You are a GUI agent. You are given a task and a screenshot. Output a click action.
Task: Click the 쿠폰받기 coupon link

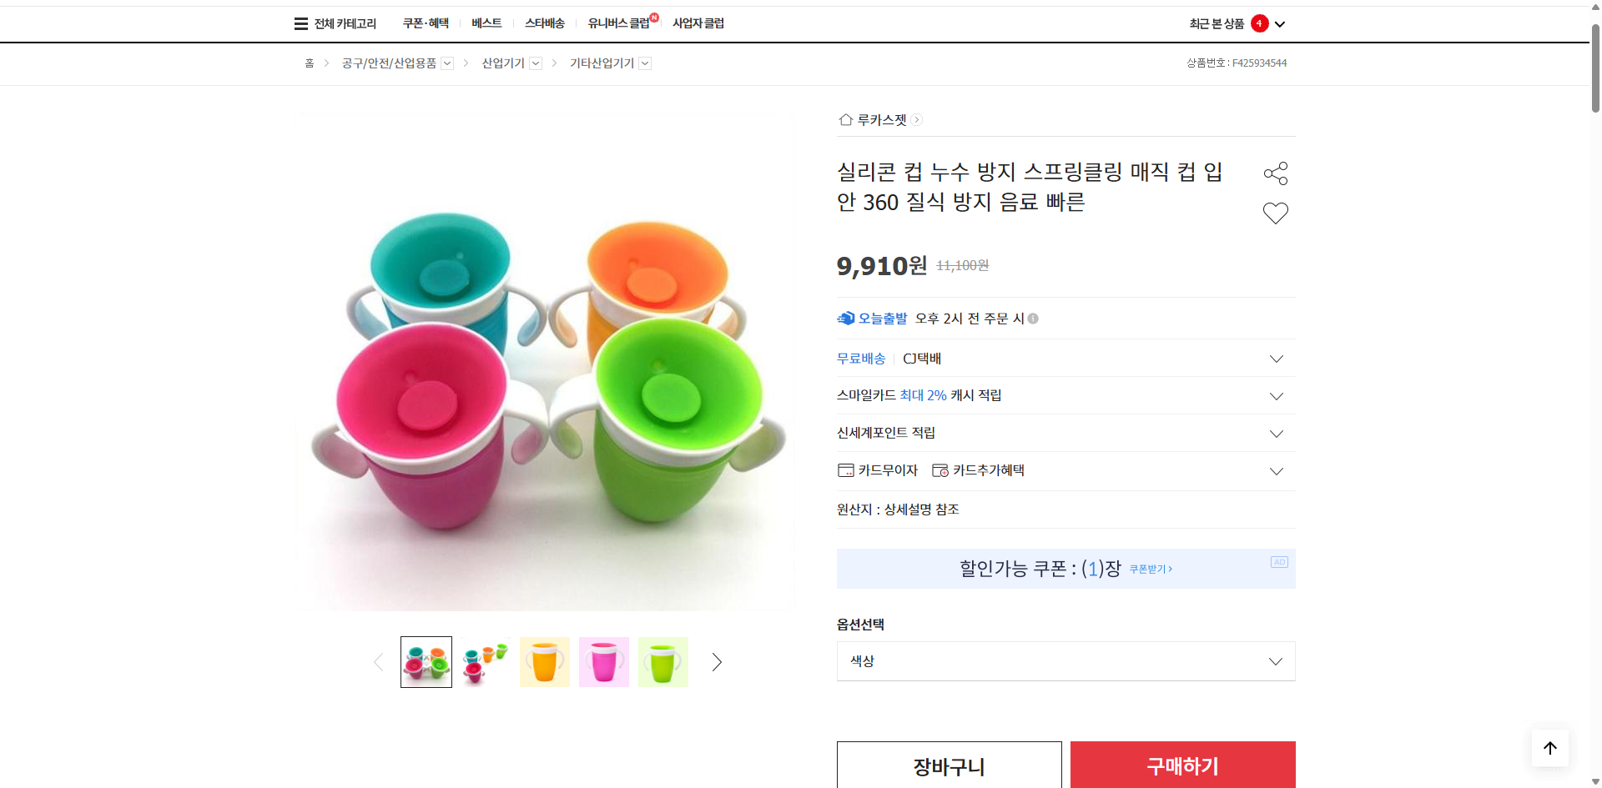click(1149, 569)
